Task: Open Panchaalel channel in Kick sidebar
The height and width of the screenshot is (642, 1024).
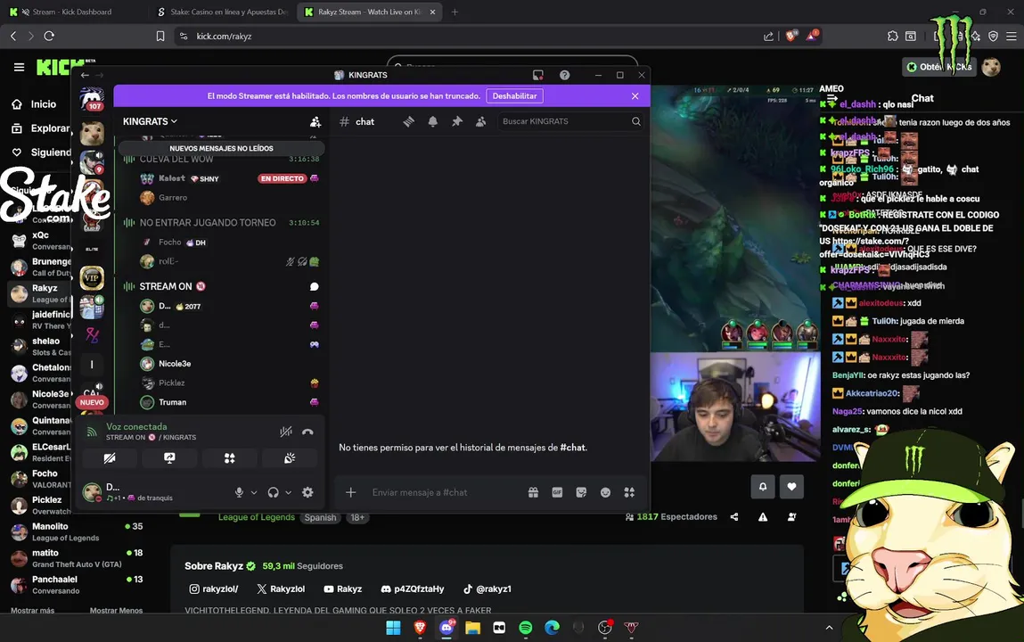Action: (x=77, y=585)
